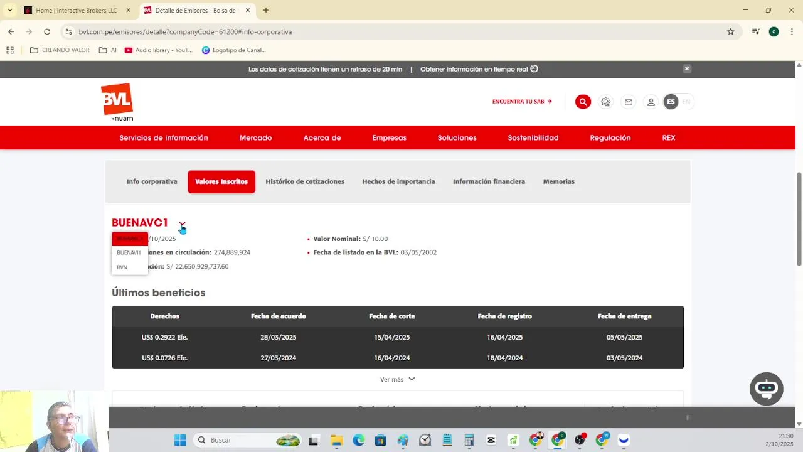Switch to Memorias tab
This screenshot has width=803, height=452.
click(x=558, y=181)
